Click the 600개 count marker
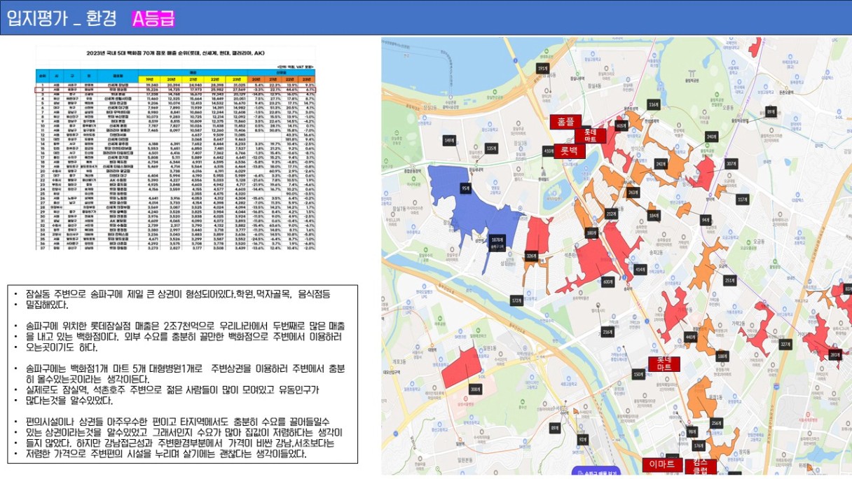This screenshot has height=479, width=852. point(607,282)
